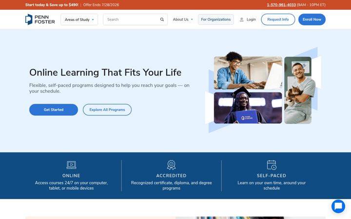
Task: Open the chat bubble widget
Action: pos(338,206)
